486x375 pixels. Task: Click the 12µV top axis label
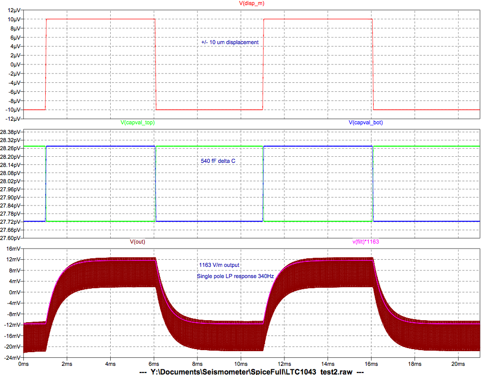coord(14,10)
